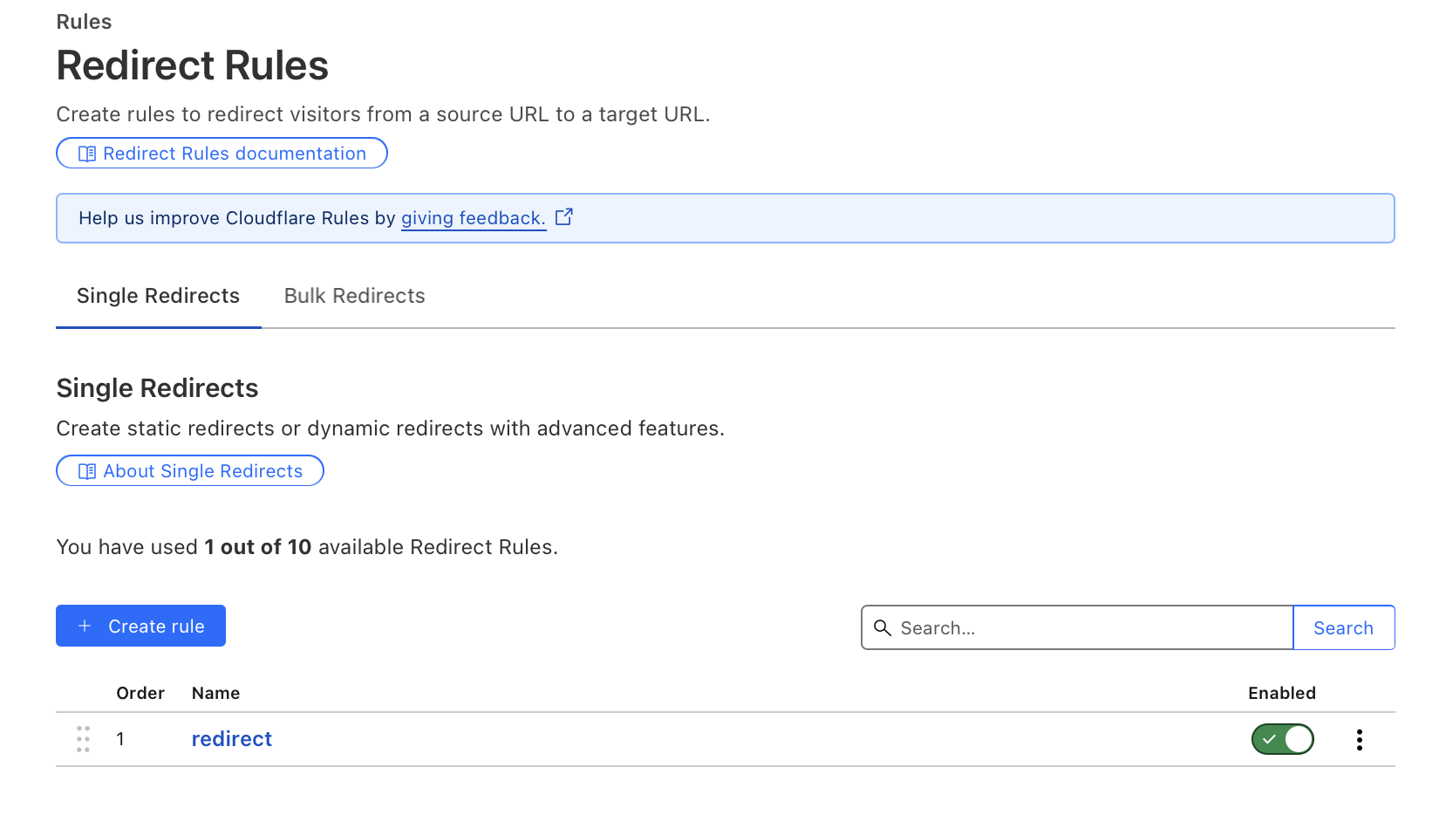Open the About Single Redirects page
The width and height of the screenshot is (1439, 815).
tap(202, 471)
